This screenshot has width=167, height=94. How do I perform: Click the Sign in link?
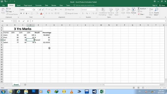point(155,5)
